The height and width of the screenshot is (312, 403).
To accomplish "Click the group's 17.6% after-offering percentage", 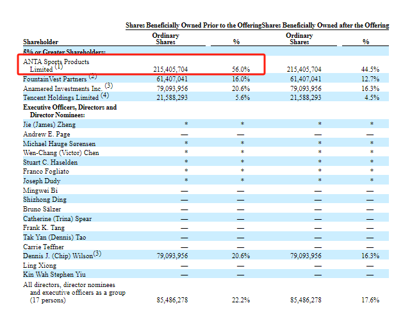I will 370,300.
